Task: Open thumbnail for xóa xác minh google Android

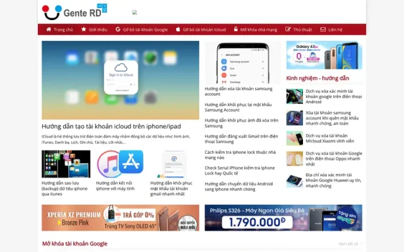Action: (295, 96)
